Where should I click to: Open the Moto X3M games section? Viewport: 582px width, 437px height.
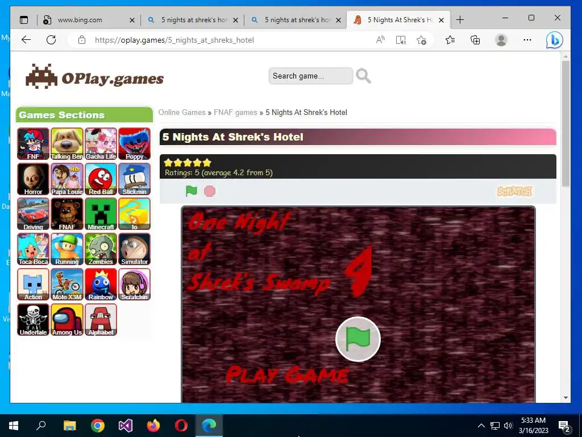[67, 285]
